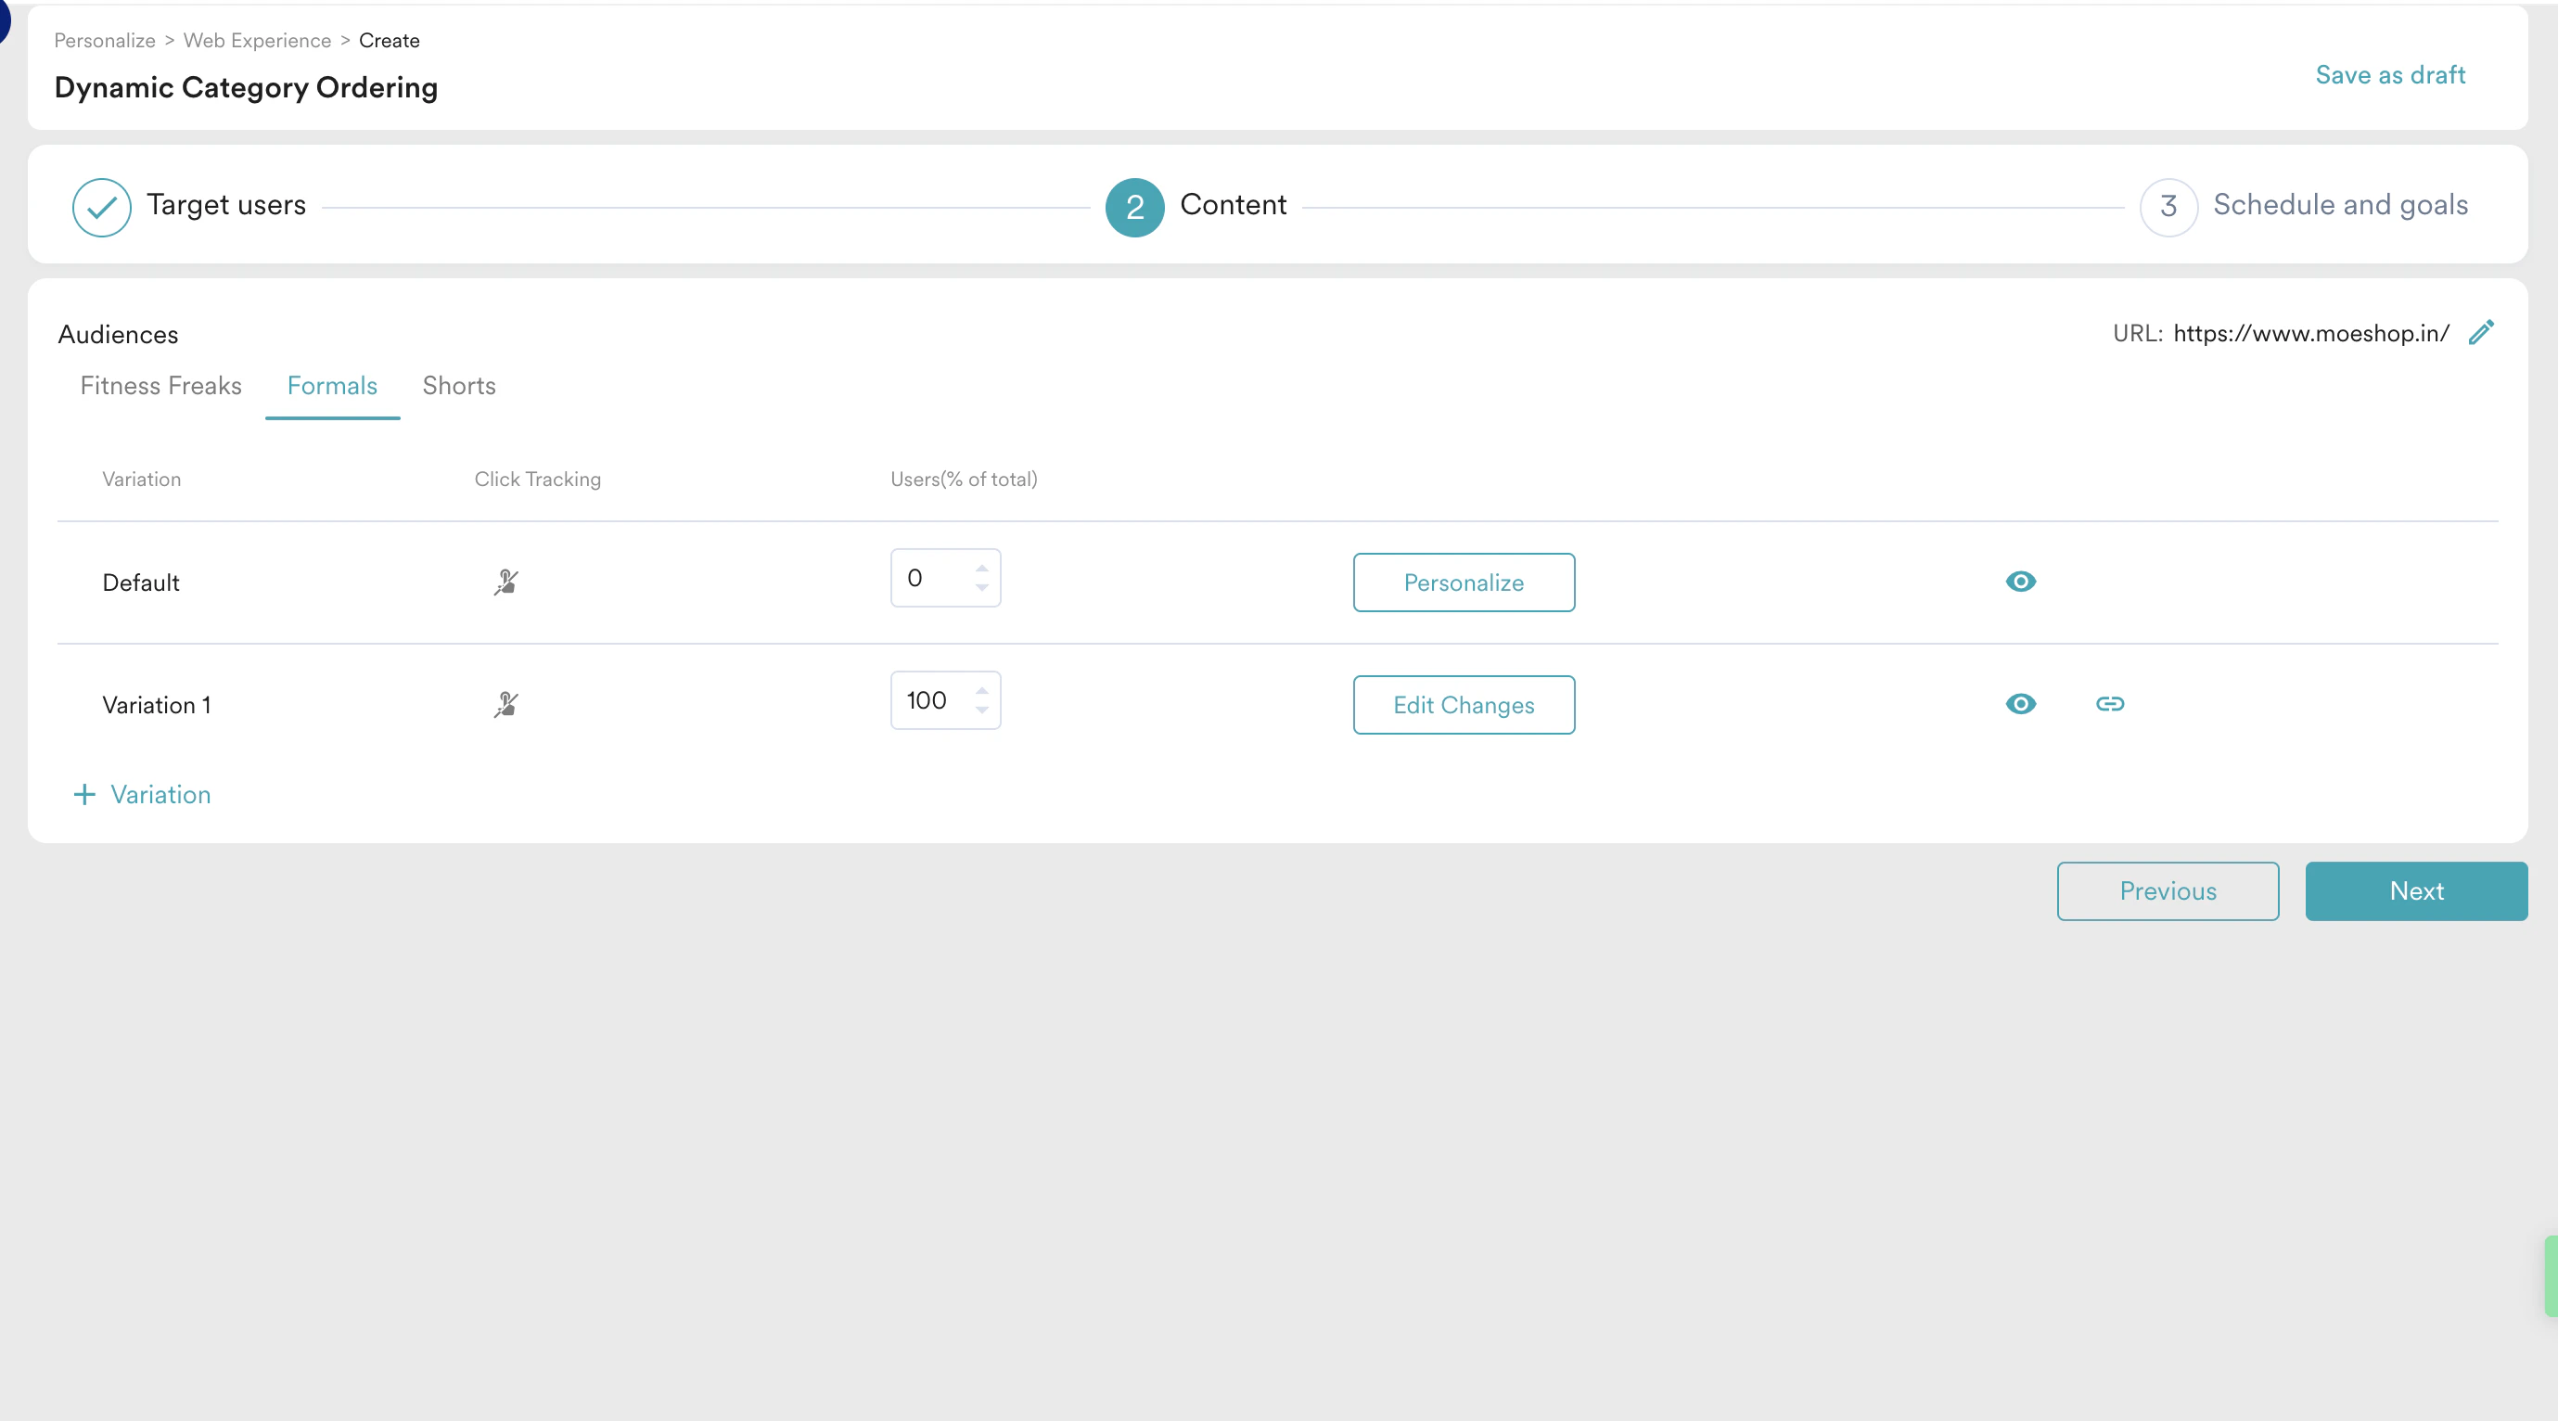Viewport: 2558px width, 1421px height.
Task: Click the step 3 circle icon
Action: pos(2168,207)
